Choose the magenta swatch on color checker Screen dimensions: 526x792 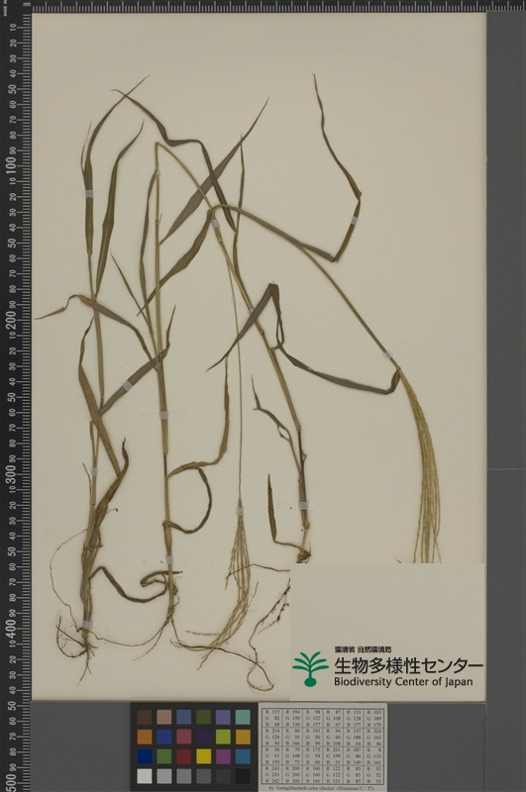pyautogui.click(x=223, y=756)
